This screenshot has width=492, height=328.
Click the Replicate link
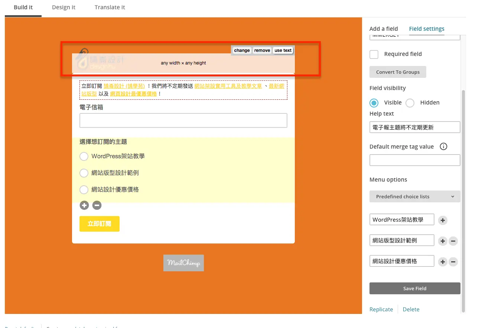pyautogui.click(x=381, y=309)
